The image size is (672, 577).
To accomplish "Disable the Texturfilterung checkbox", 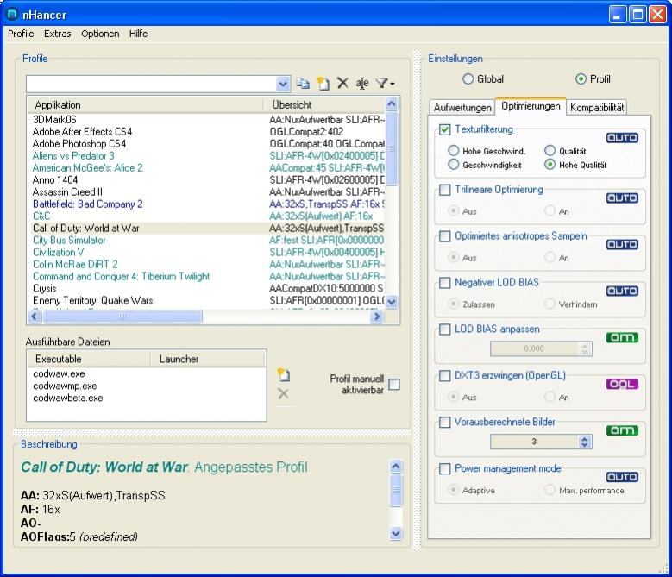I will coord(445,129).
